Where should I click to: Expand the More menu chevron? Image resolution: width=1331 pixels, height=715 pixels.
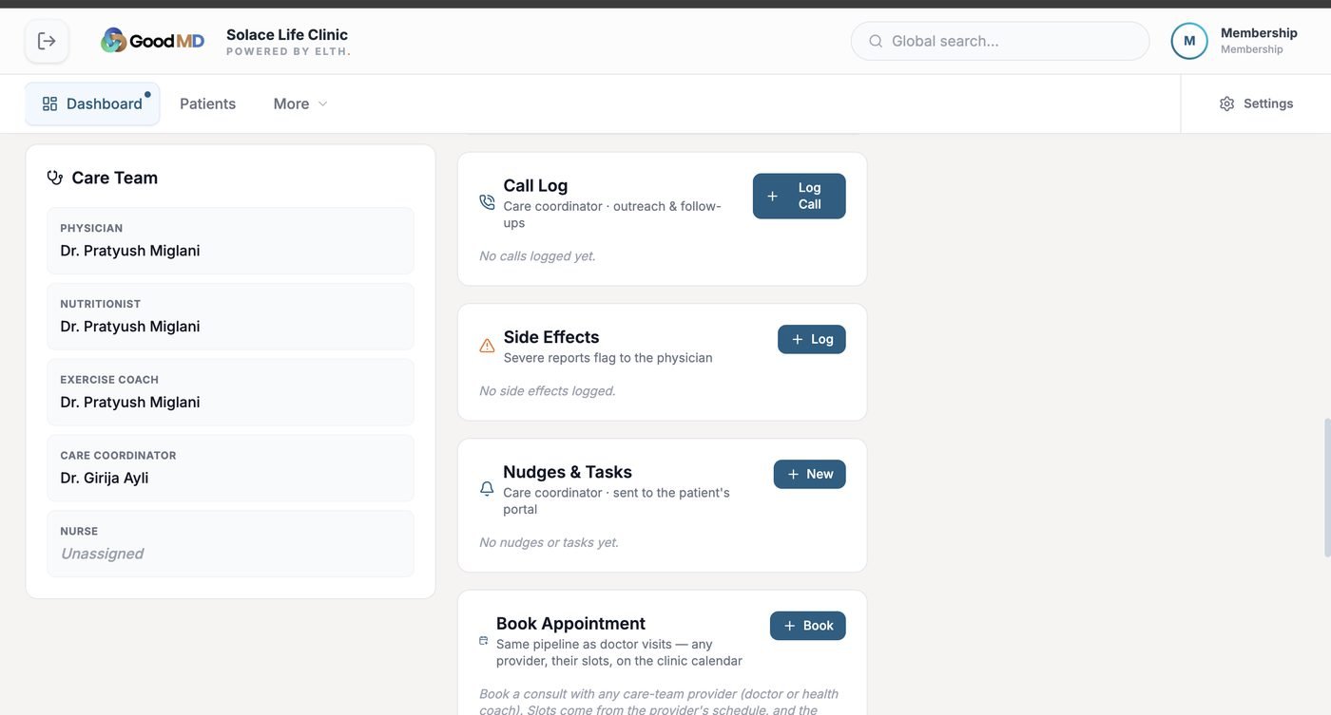tap(322, 103)
